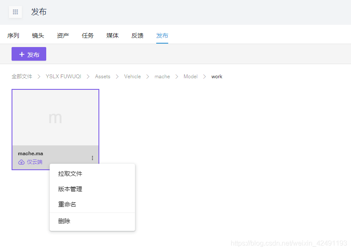
Task: Choose 拉取文件 from context menu
Action: (x=92, y=174)
